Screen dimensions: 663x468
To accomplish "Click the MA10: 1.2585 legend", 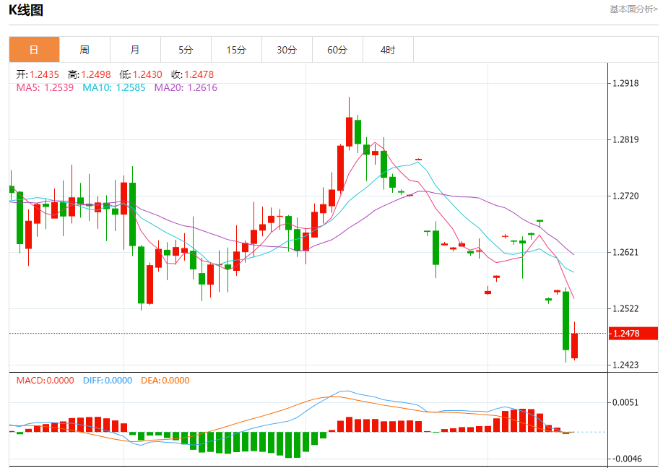I will point(113,87).
